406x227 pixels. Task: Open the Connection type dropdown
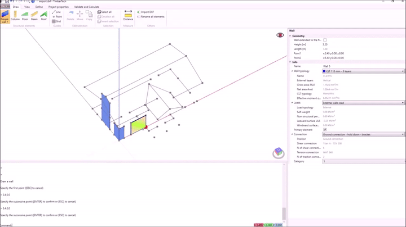pos(363,134)
